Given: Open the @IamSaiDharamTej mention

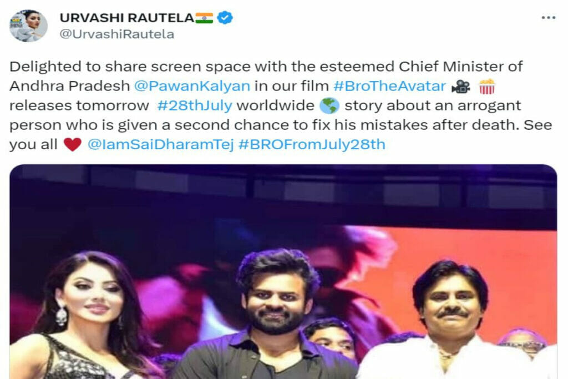Looking at the screenshot, I should pos(160,145).
